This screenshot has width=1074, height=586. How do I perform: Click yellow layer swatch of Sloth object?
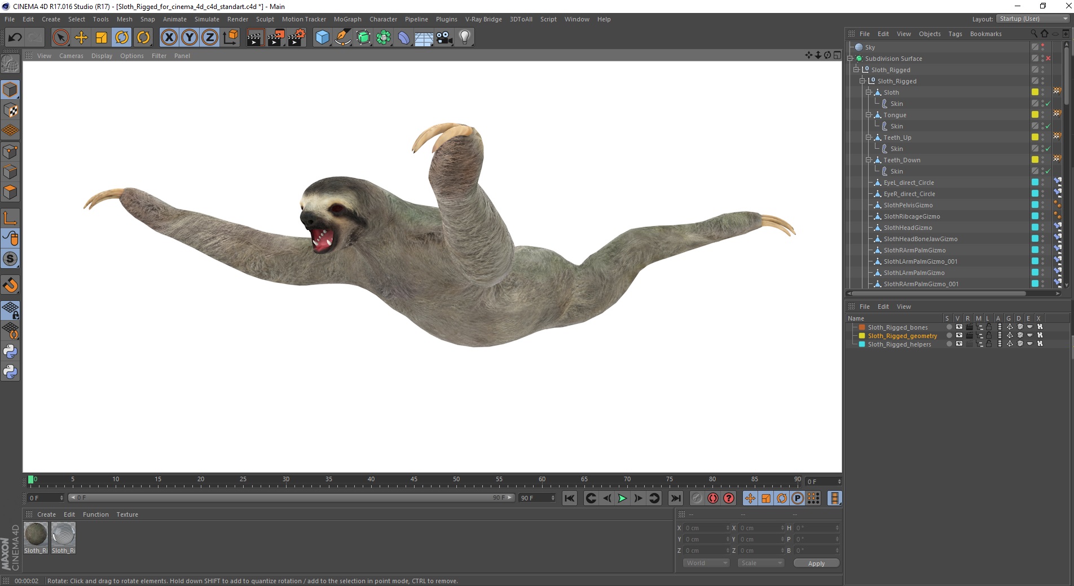pyautogui.click(x=1035, y=92)
